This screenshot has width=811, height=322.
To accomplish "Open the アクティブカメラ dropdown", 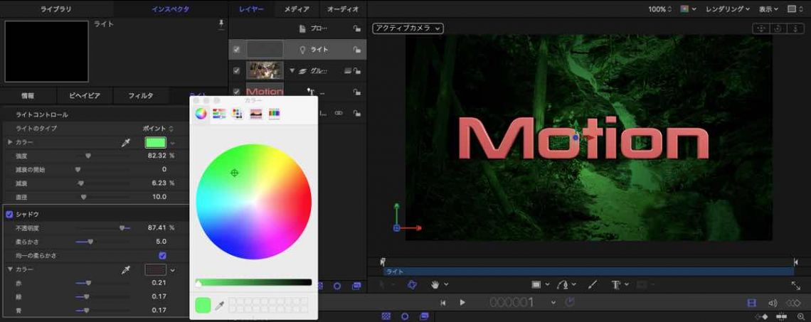I will [407, 28].
